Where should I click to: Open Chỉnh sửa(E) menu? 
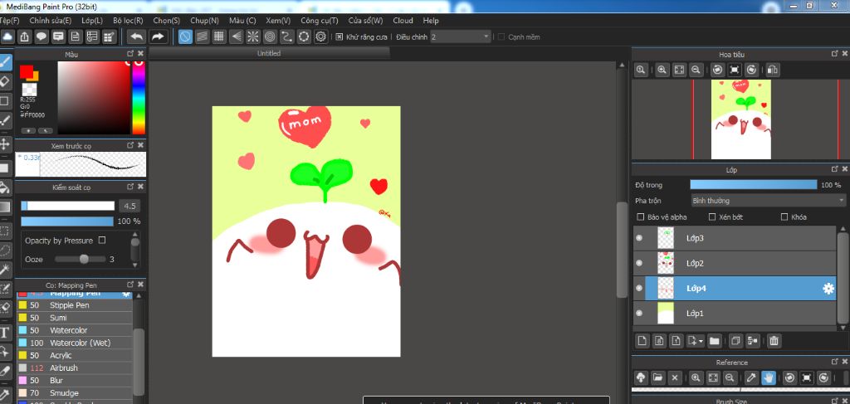coord(51,21)
